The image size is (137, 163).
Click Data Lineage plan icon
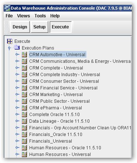(x=24, y=121)
